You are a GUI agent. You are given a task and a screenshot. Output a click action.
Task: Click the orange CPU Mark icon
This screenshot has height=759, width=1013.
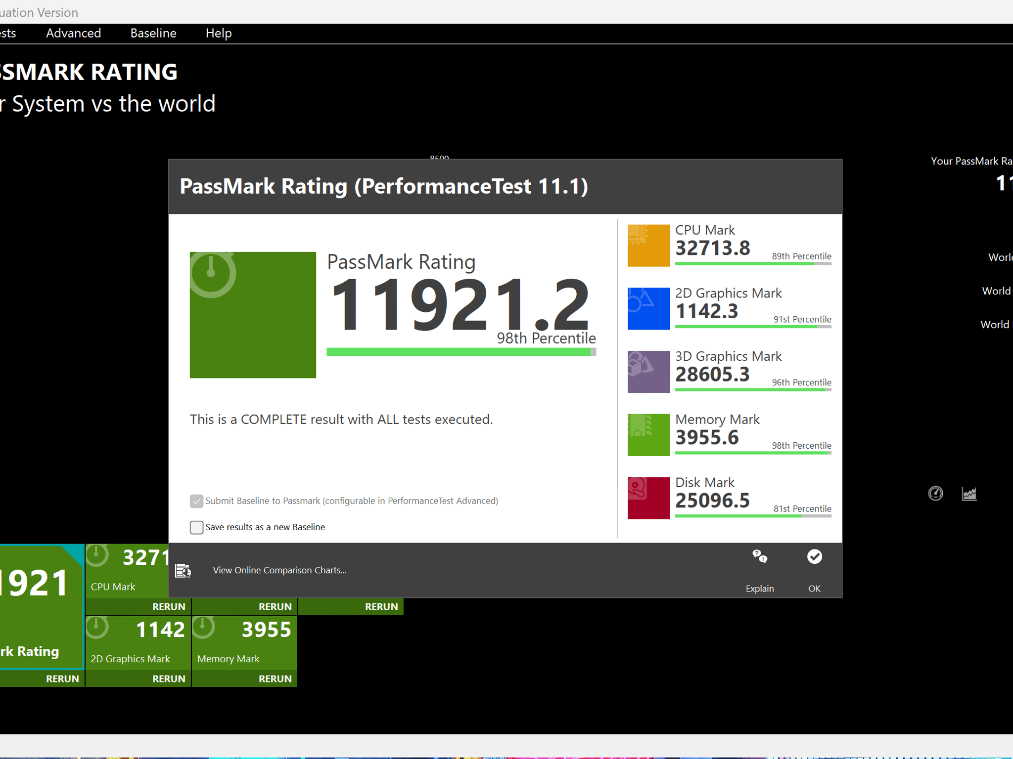click(648, 246)
